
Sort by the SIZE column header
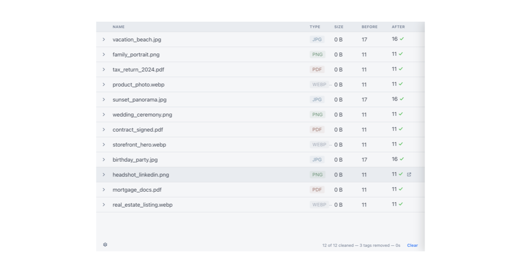click(x=339, y=27)
